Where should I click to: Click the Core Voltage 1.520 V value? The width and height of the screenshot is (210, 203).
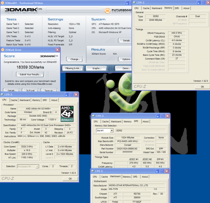tap(52, 120)
